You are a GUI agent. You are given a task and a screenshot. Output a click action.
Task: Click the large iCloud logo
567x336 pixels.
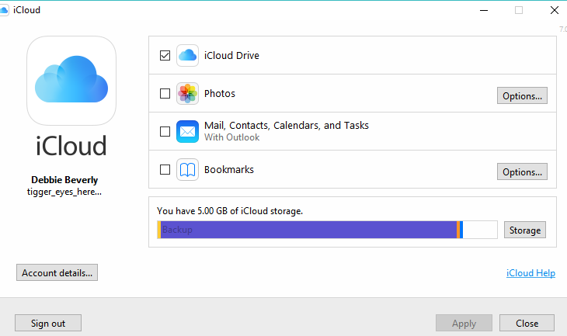(71, 81)
